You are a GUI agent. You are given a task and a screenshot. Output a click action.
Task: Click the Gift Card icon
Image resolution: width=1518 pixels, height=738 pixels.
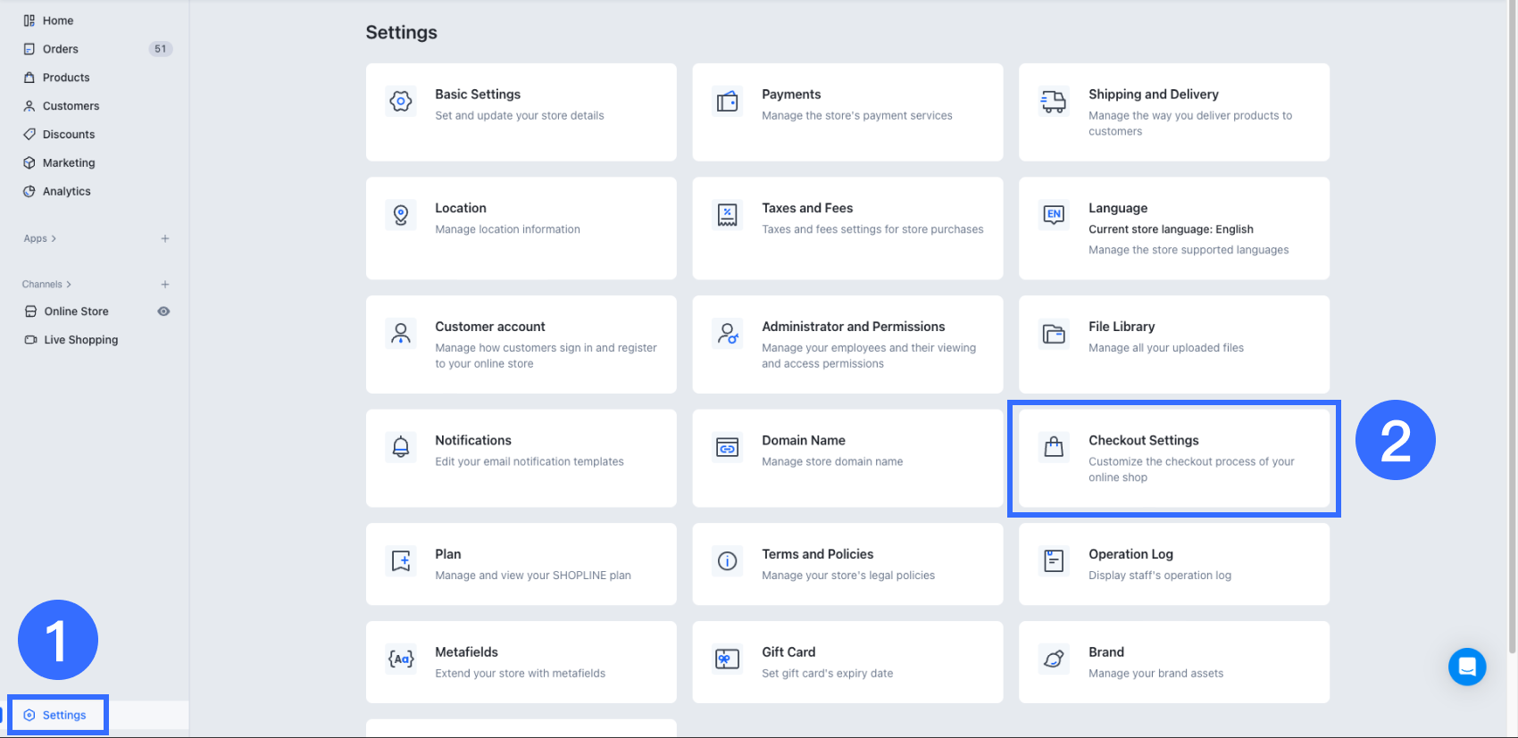(x=728, y=659)
